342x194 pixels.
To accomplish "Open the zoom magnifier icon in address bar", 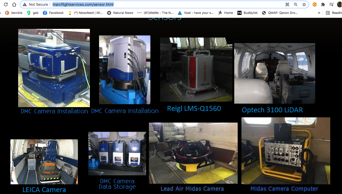I will 296,4.
